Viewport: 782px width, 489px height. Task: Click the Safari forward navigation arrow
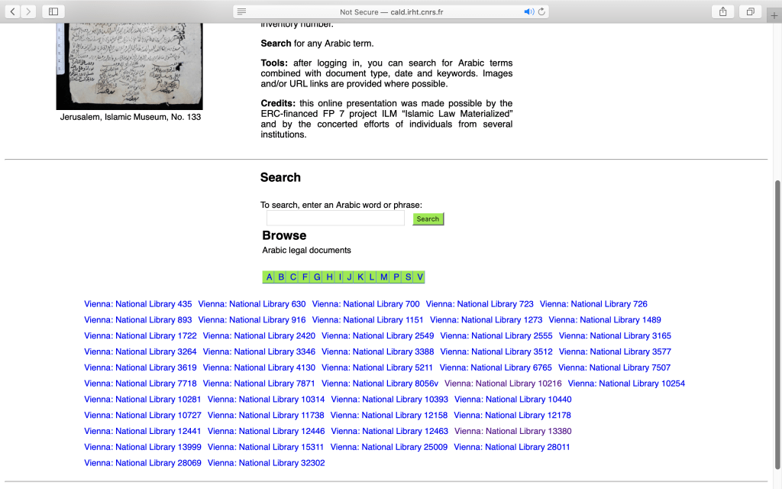pos(29,11)
